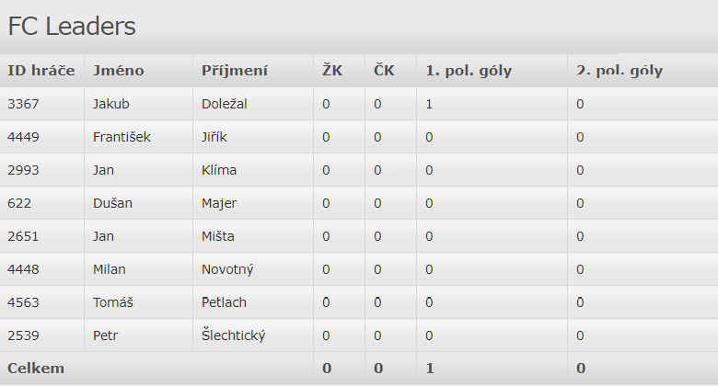Click the FC Leaders heading
Screen dimensions: 718x386
pyautogui.click(x=72, y=27)
